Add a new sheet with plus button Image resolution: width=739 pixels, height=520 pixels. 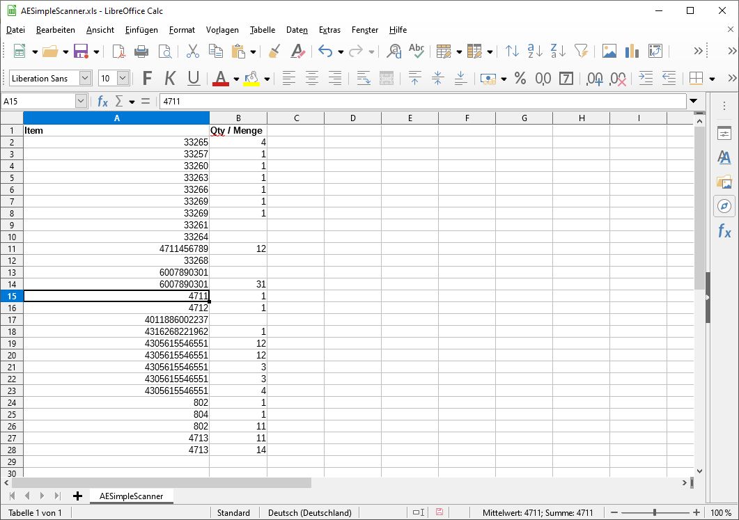point(78,496)
